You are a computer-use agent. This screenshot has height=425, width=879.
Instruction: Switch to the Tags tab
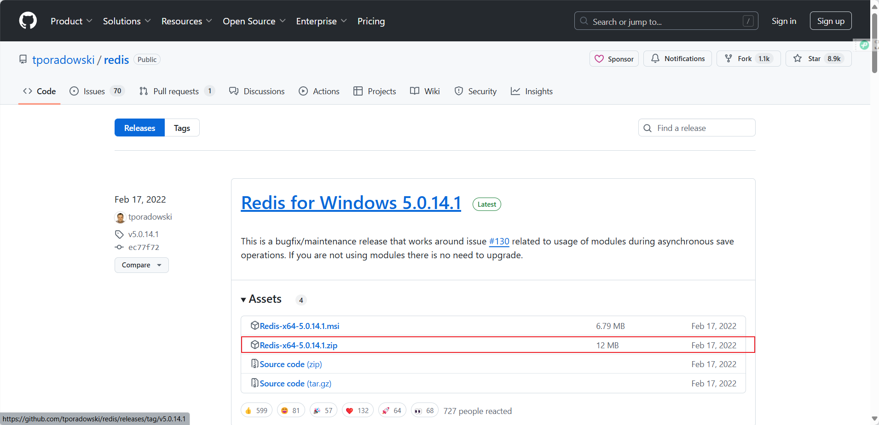[182, 128]
